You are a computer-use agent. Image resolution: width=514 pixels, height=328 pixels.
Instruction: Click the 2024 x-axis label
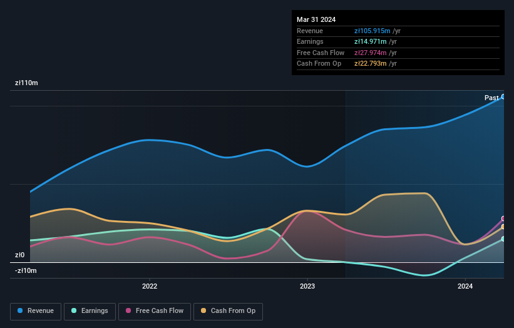click(x=465, y=286)
